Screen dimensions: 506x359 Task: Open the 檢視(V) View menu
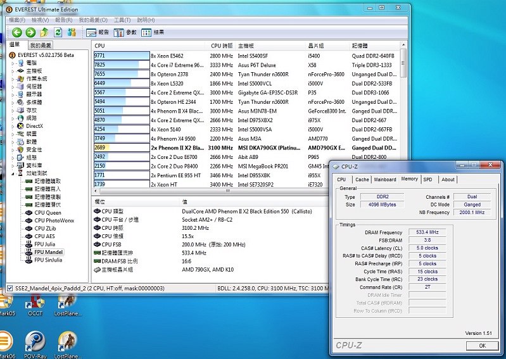pyautogui.click(x=40, y=20)
